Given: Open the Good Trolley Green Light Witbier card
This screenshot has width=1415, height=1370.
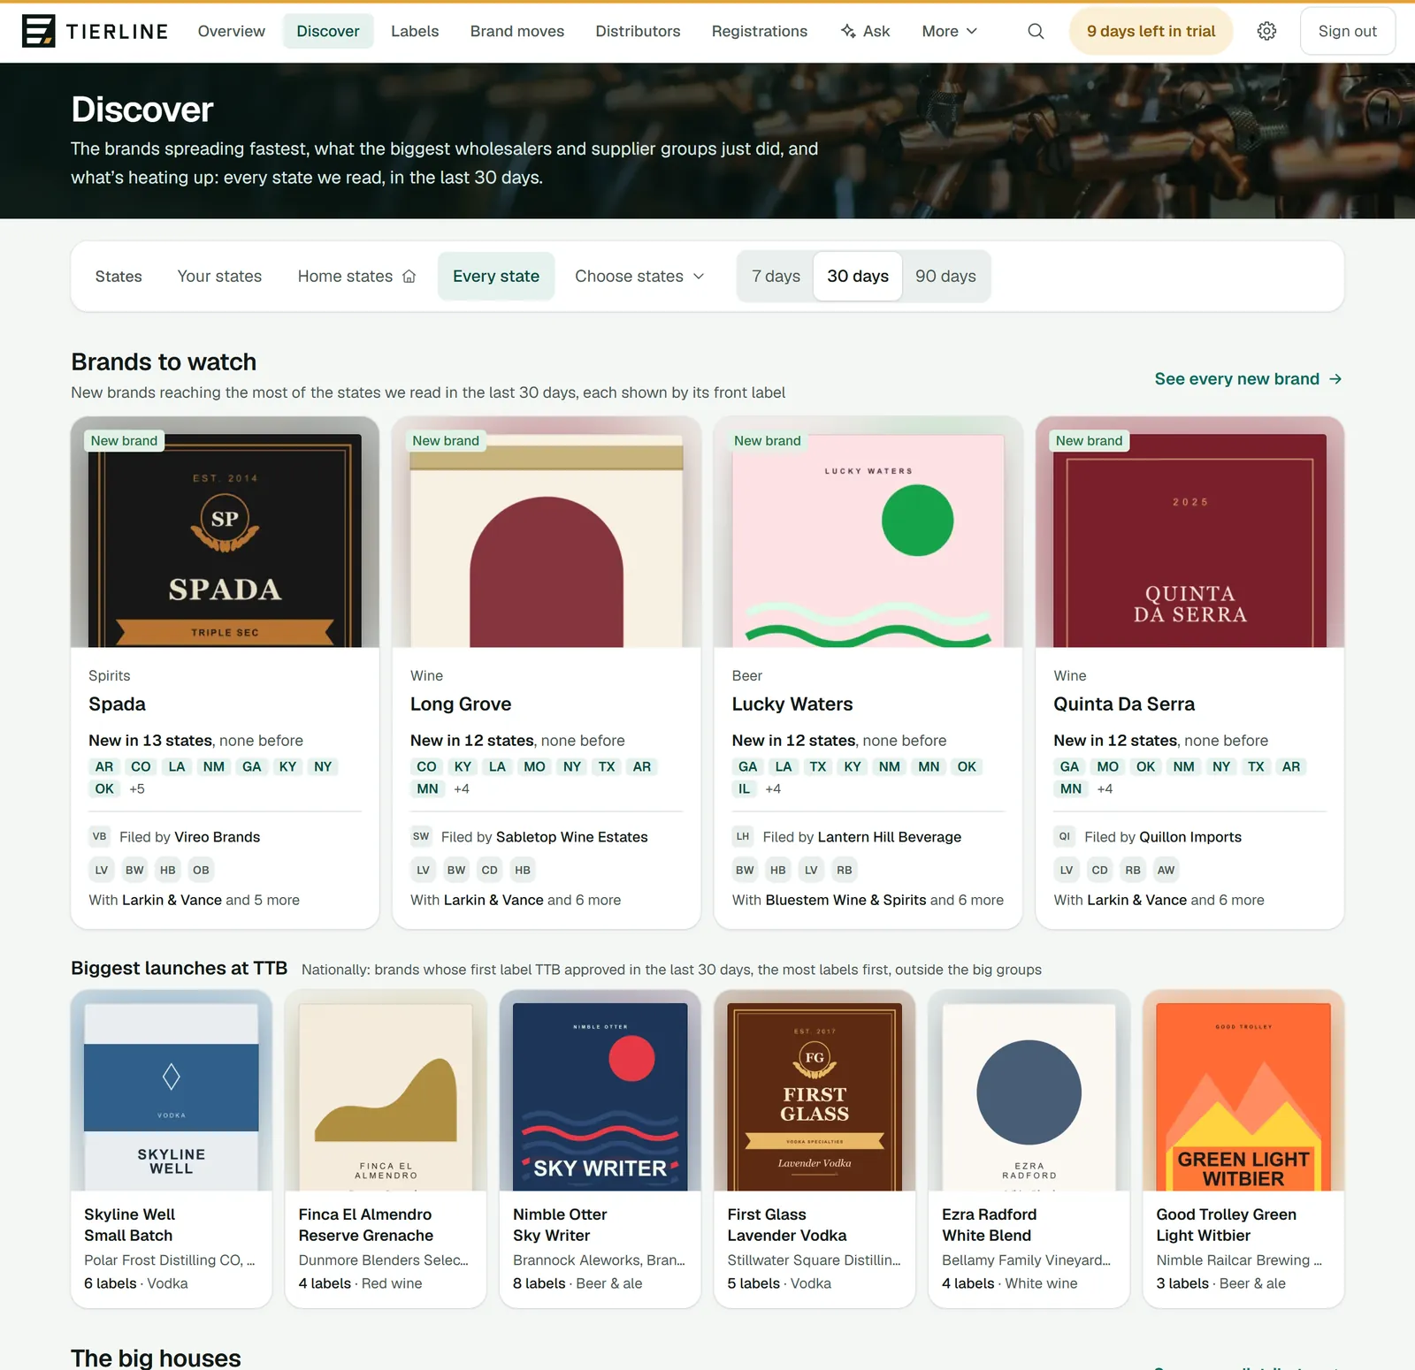Looking at the screenshot, I should [x=1243, y=1149].
